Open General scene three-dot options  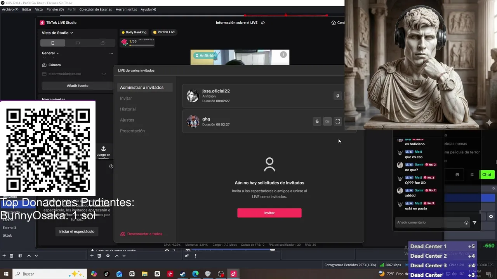111,53
